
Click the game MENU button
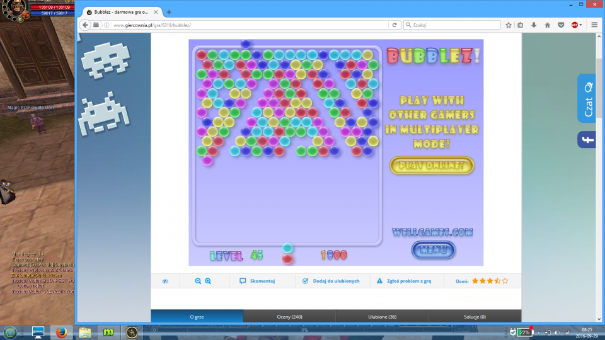coord(433,250)
